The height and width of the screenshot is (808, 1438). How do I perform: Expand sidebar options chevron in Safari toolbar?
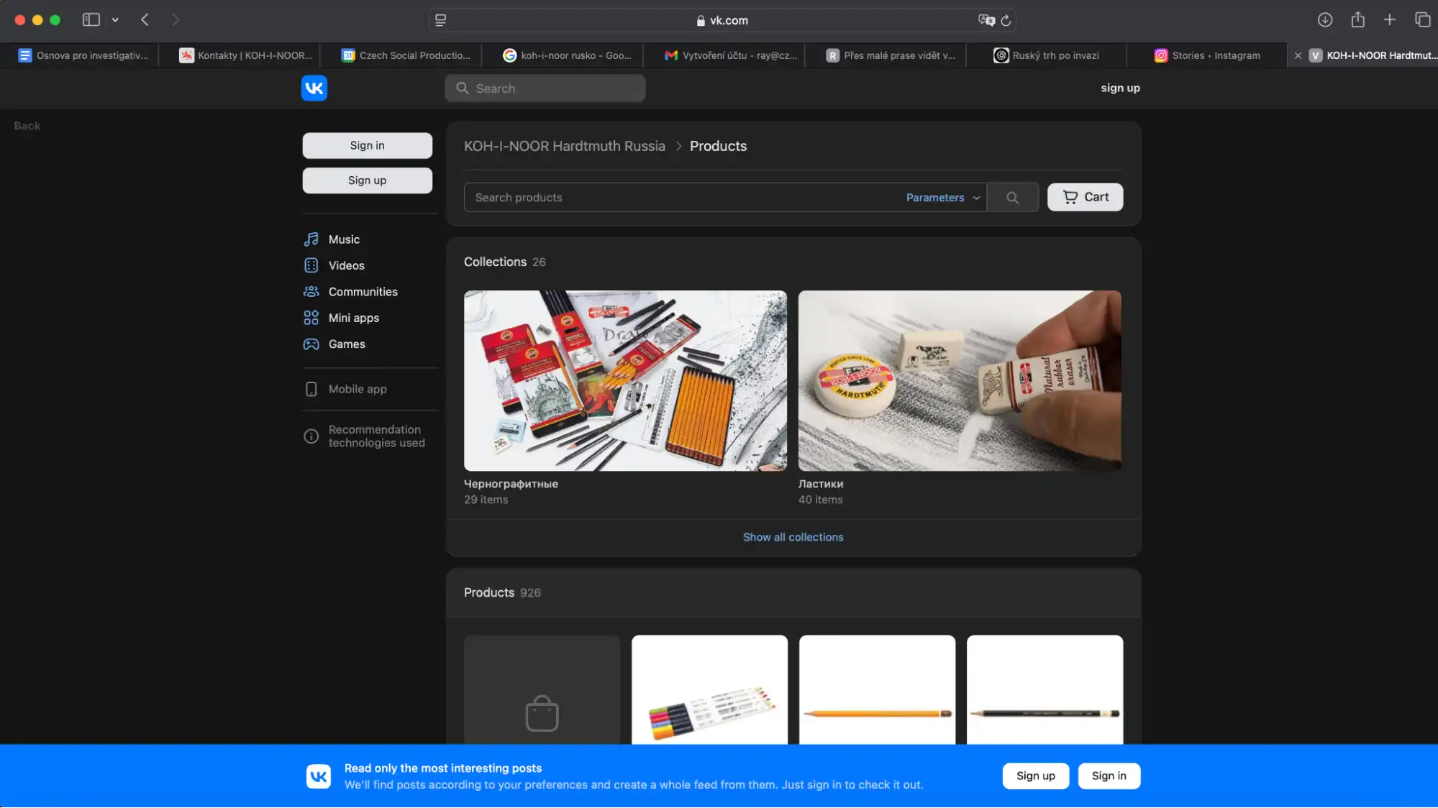pyautogui.click(x=115, y=20)
